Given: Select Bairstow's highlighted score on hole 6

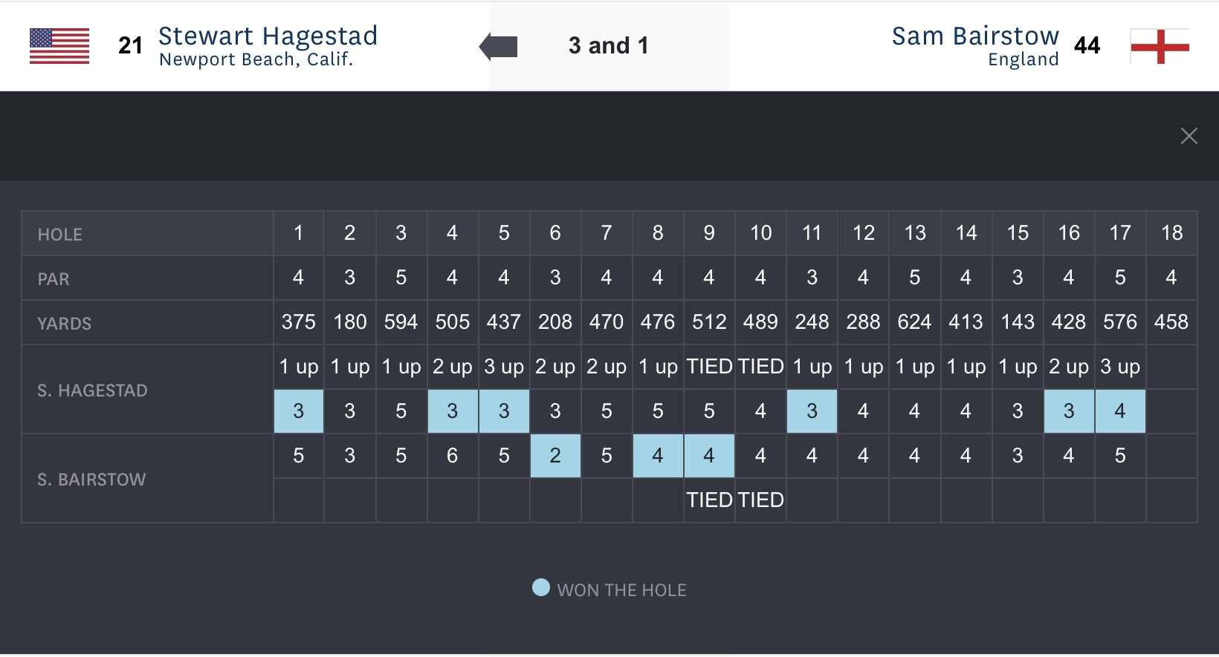Looking at the screenshot, I should (x=555, y=456).
